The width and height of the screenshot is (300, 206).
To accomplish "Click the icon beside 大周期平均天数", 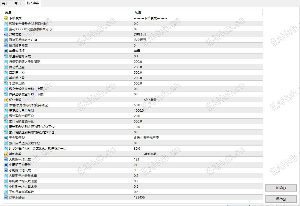I will (x=6, y=159).
